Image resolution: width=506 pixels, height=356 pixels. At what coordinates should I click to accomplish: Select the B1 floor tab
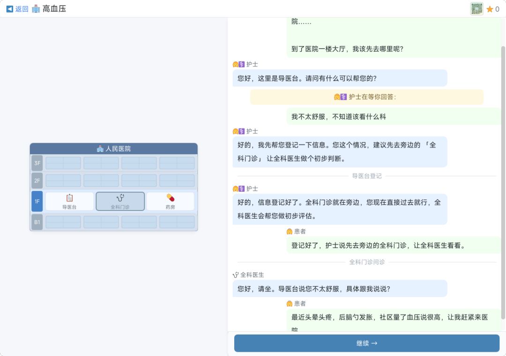37,222
